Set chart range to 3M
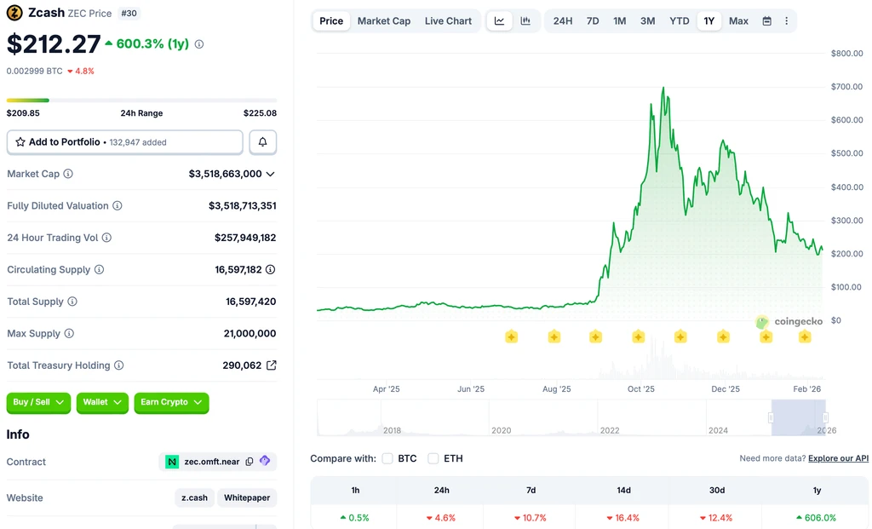This screenshot has height=529, width=872. point(647,21)
